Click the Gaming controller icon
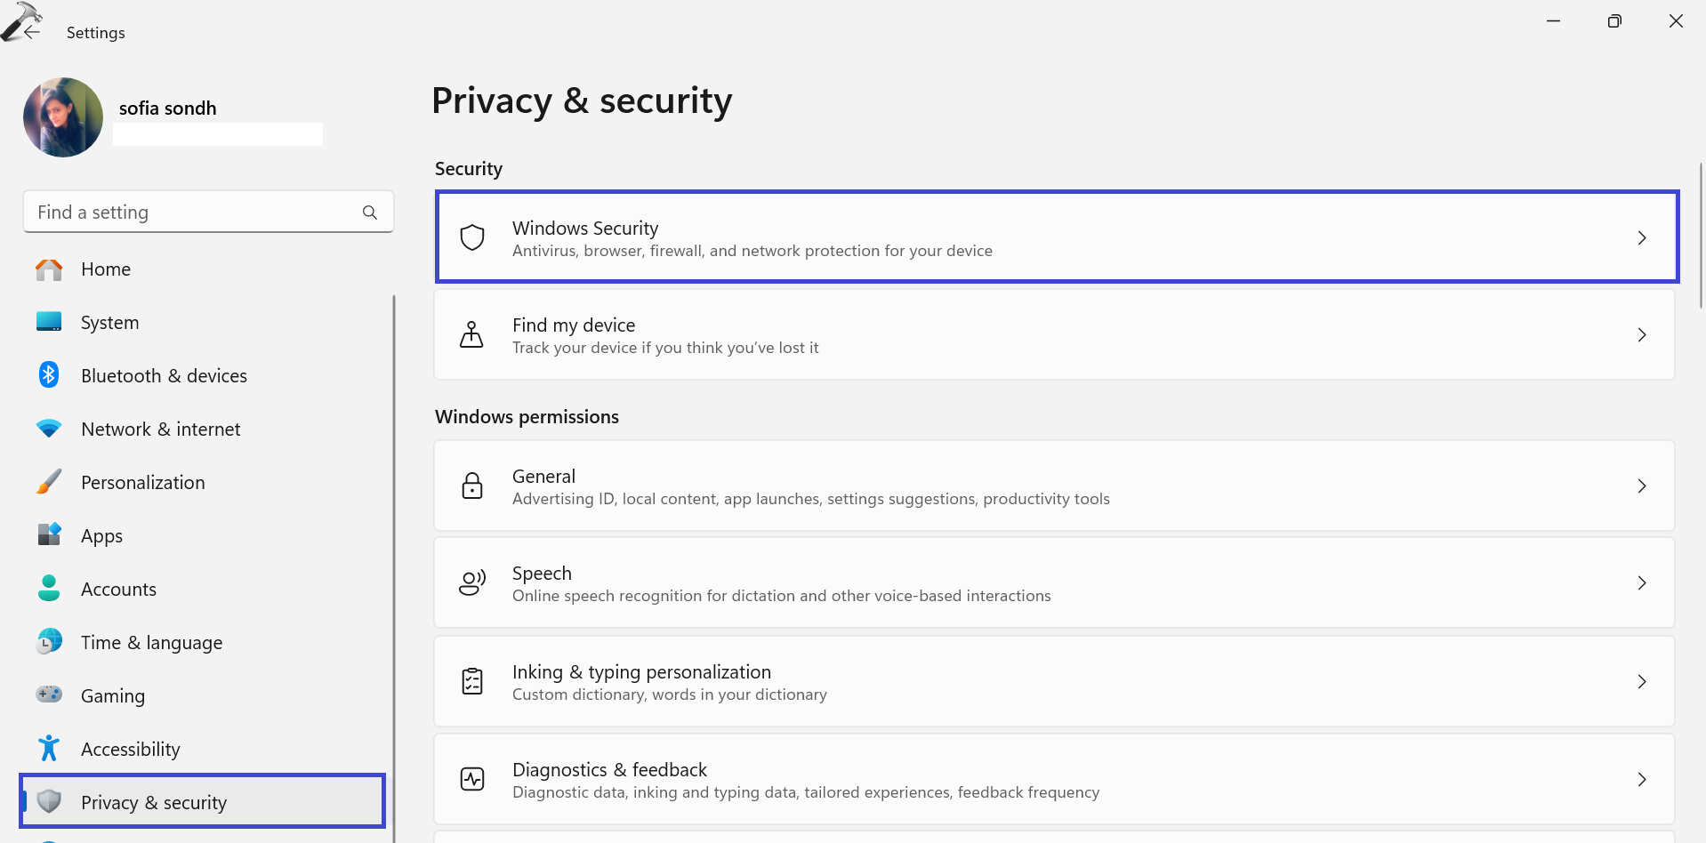This screenshot has width=1706, height=843. tap(48, 694)
